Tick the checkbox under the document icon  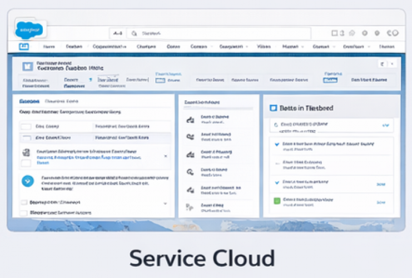[x=26, y=163]
